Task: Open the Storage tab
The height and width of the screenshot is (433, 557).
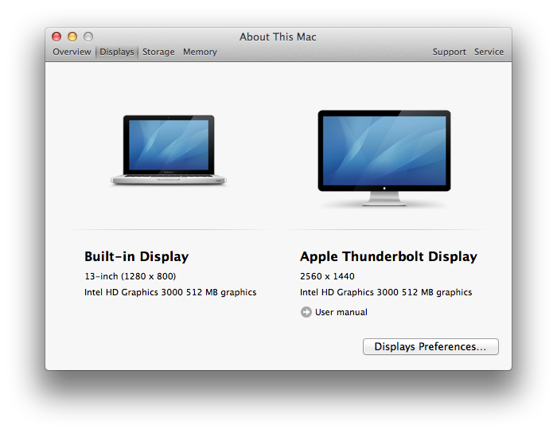Action: point(158,52)
